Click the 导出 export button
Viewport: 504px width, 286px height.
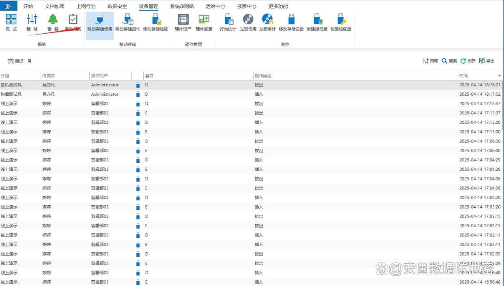tap(487, 61)
